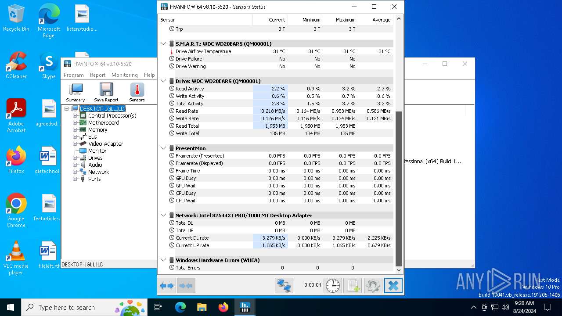Show hidden system tray icons chevron

point(473,307)
